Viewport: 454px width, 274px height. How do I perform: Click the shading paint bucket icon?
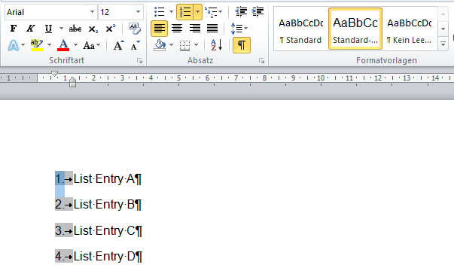pyautogui.click(x=160, y=45)
